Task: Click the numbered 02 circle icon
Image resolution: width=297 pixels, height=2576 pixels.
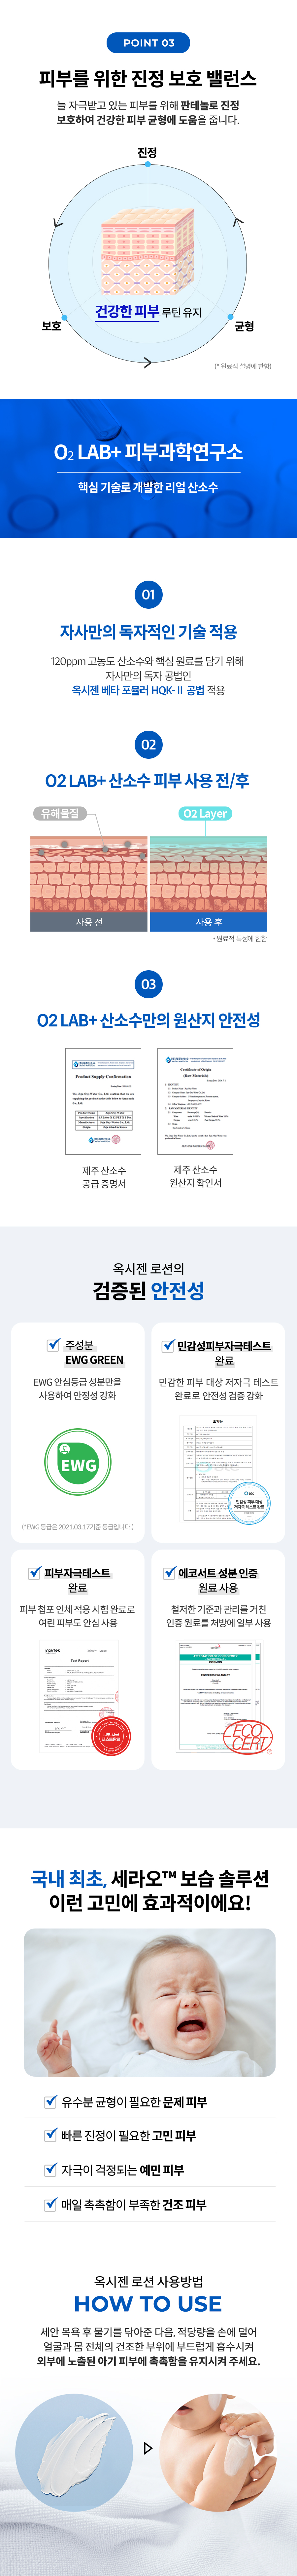Action: pyautogui.click(x=148, y=744)
